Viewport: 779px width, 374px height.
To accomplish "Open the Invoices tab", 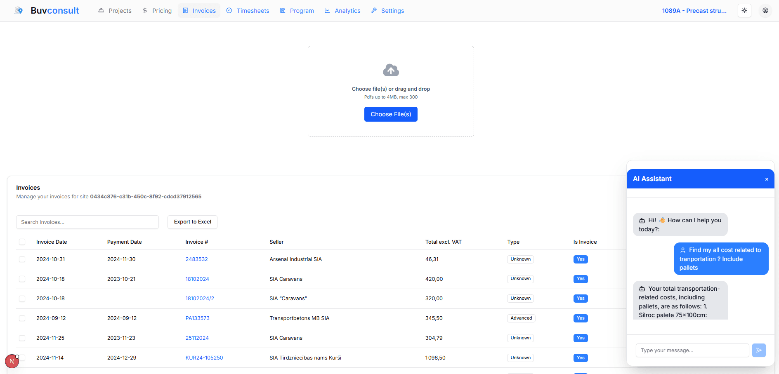I will [199, 11].
